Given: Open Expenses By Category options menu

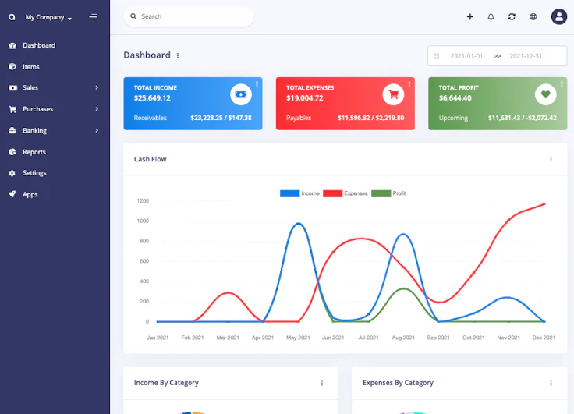Looking at the screenshot, I should tap(551, 383).
